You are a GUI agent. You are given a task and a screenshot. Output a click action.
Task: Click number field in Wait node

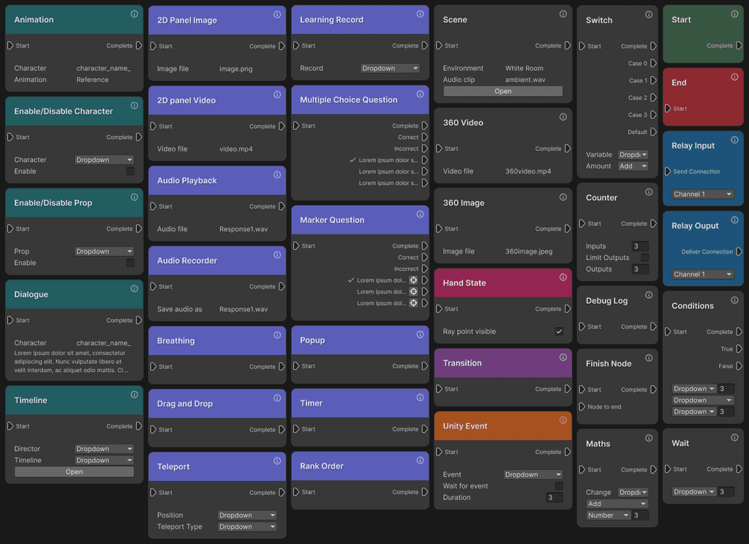pos(726,492)
